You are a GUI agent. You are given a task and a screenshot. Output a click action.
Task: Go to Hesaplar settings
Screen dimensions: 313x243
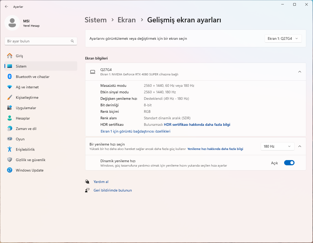point(41,118)
